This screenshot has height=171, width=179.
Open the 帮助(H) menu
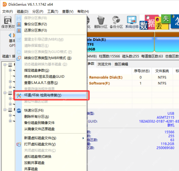[83, 12]
